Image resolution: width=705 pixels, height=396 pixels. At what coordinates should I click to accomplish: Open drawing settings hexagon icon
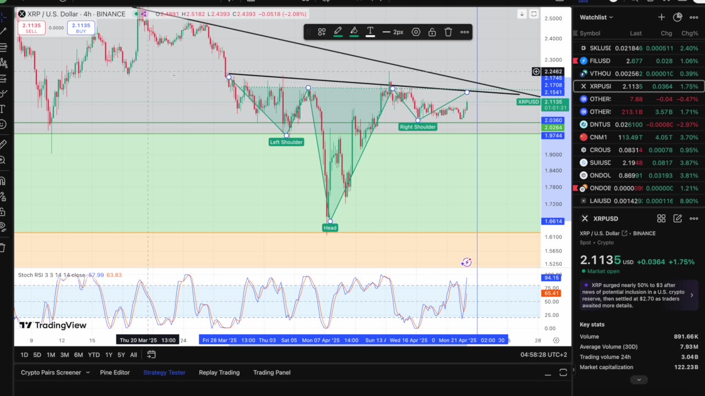[416, 32]
